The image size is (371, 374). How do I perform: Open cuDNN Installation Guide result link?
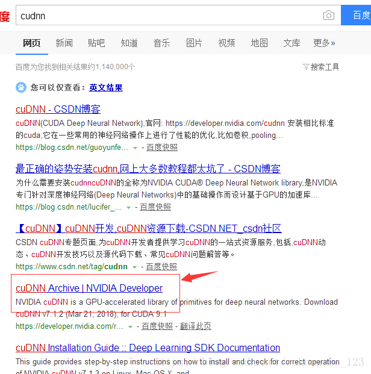148,348
